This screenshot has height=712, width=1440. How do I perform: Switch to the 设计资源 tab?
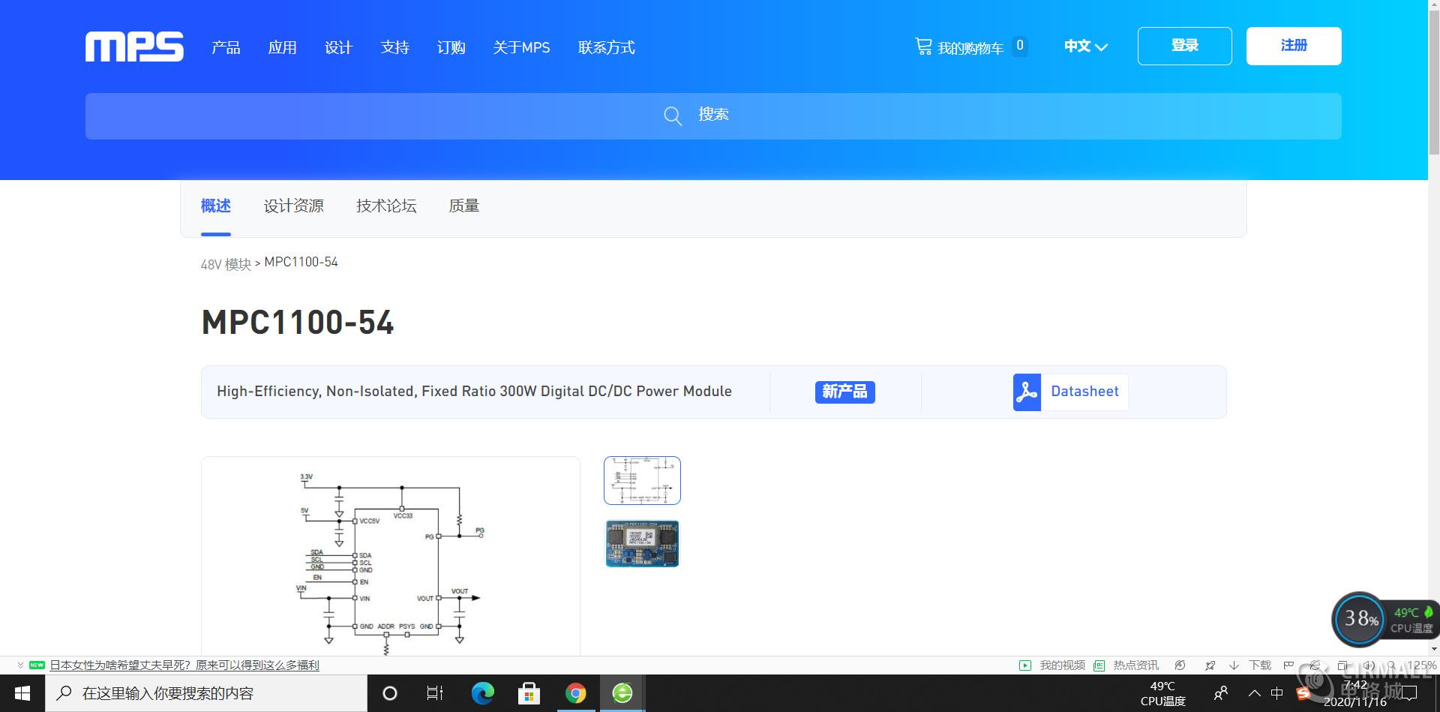click(293, 206)
